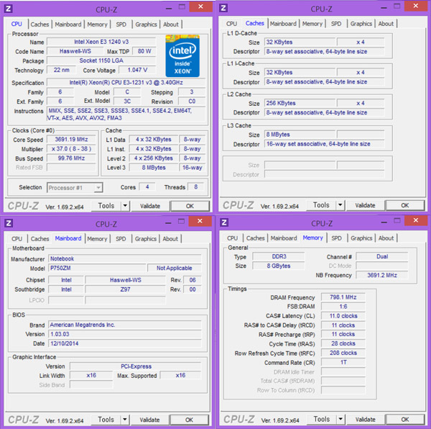This screenshot has width=431, height=429.
Task: Open Tools dropdown arrow in top-left CPU window
Action: coord(125,206)
